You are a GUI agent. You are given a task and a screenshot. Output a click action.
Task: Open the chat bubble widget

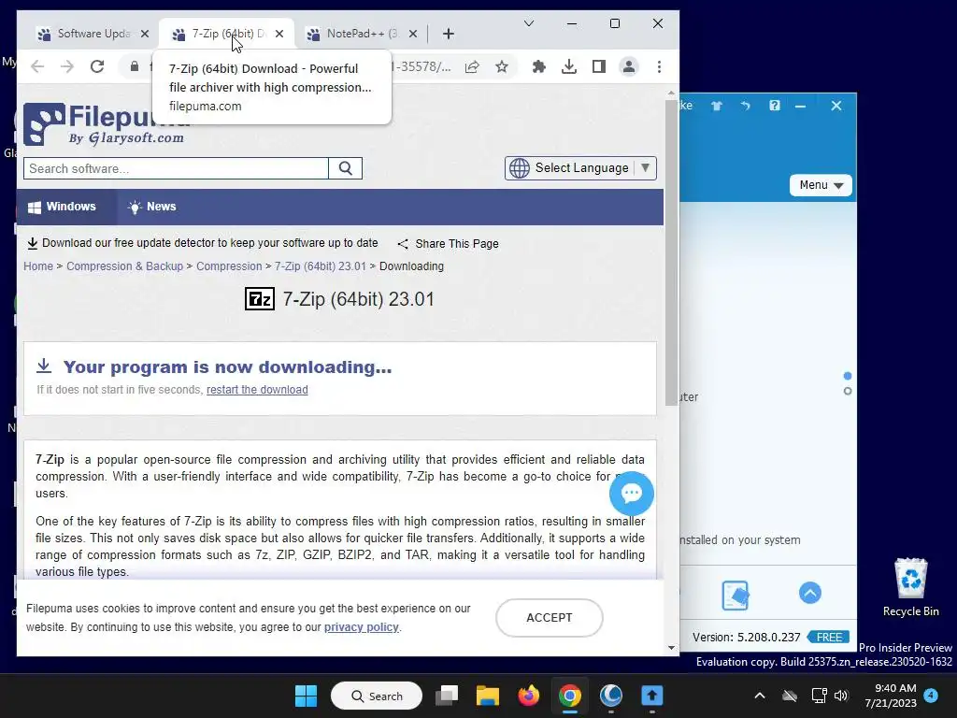coord(632,494)
